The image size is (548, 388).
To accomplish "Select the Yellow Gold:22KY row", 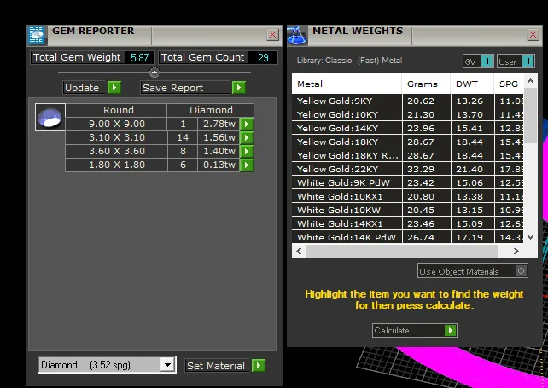I will click(x=407, y=169).
